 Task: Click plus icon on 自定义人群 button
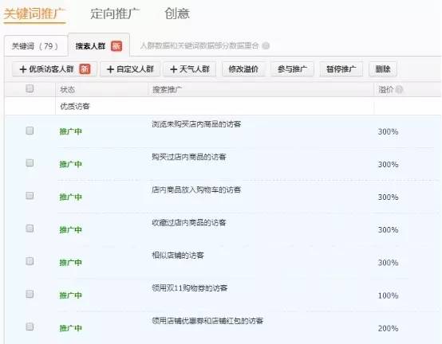click(x=110, y=69)
